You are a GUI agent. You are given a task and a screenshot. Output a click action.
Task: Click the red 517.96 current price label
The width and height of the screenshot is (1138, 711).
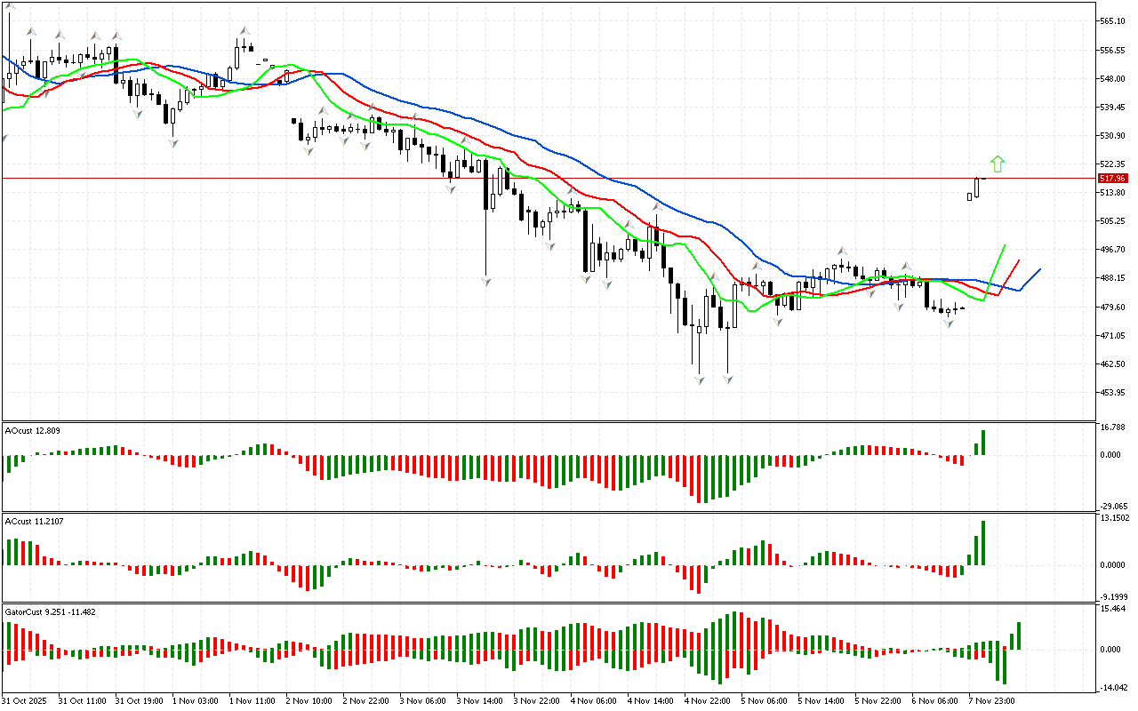pyautogui.click(x=1112, y=178)
